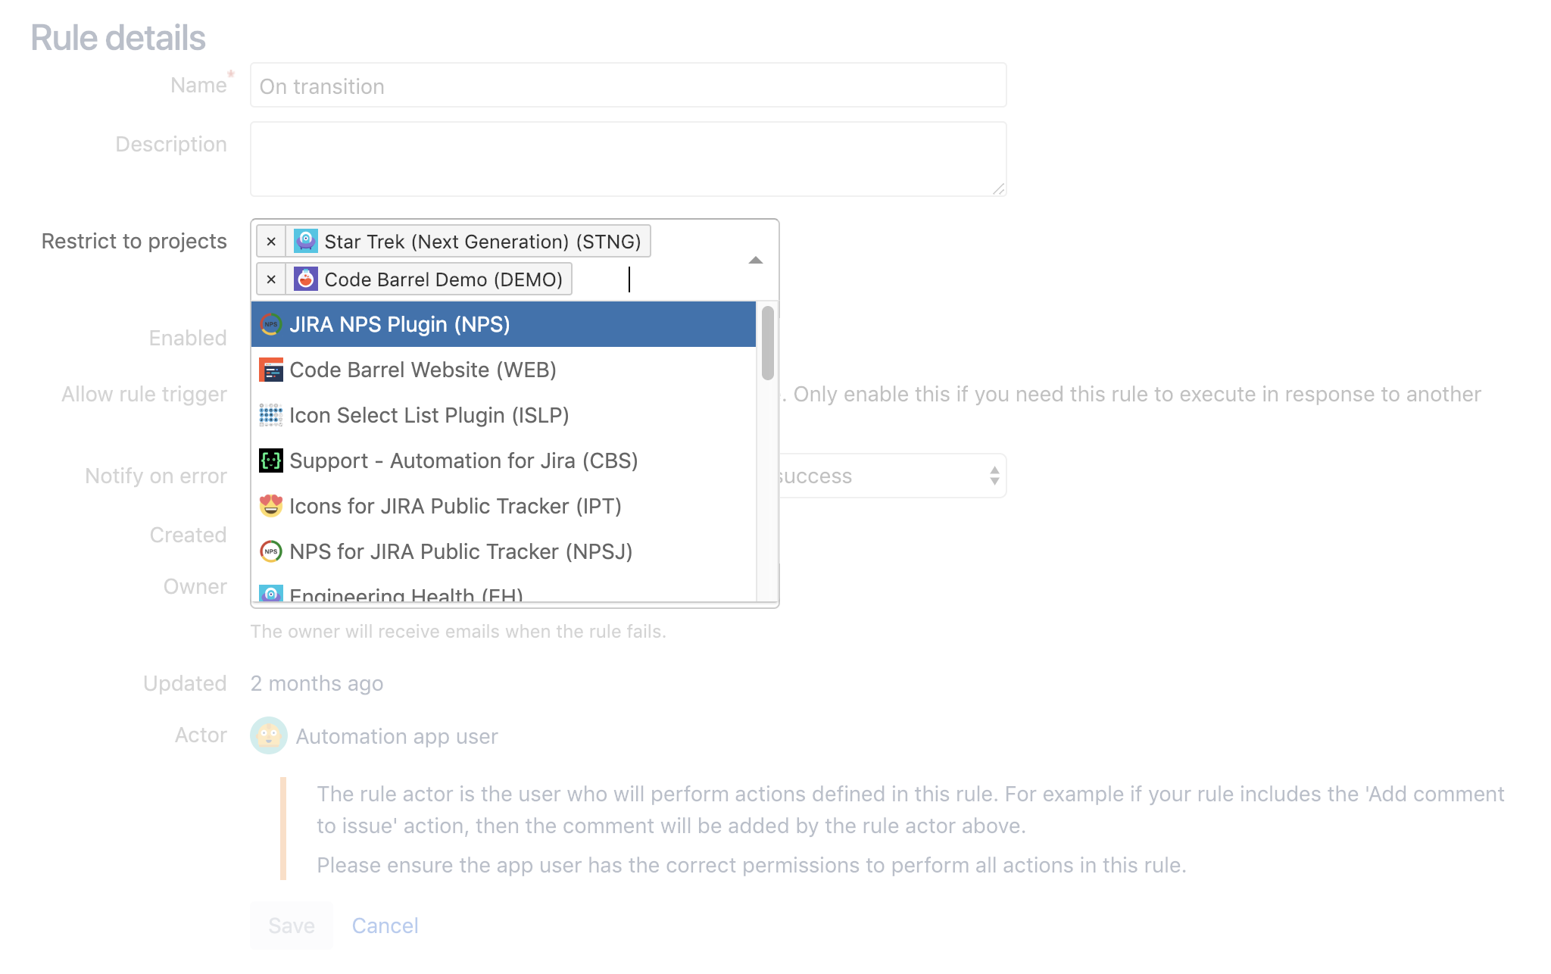Click the Code Barrel Demo avatar icon
1551x974 pixels.
[x=306, y=279]
